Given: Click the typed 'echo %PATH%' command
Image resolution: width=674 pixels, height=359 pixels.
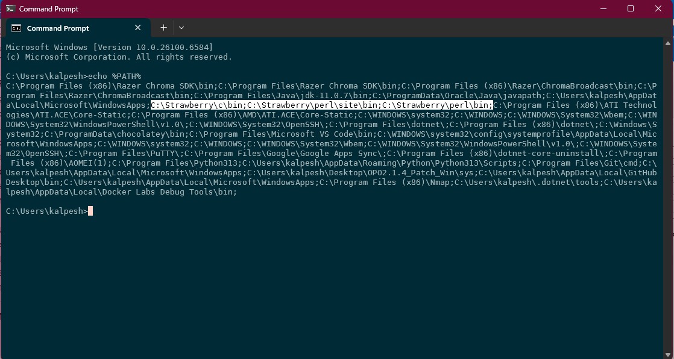Looking at the screenshot, I should pos(114,76).
